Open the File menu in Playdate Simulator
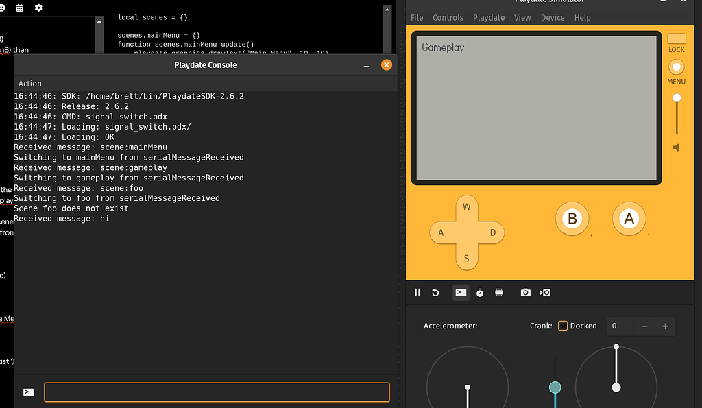 pos(417,17)
